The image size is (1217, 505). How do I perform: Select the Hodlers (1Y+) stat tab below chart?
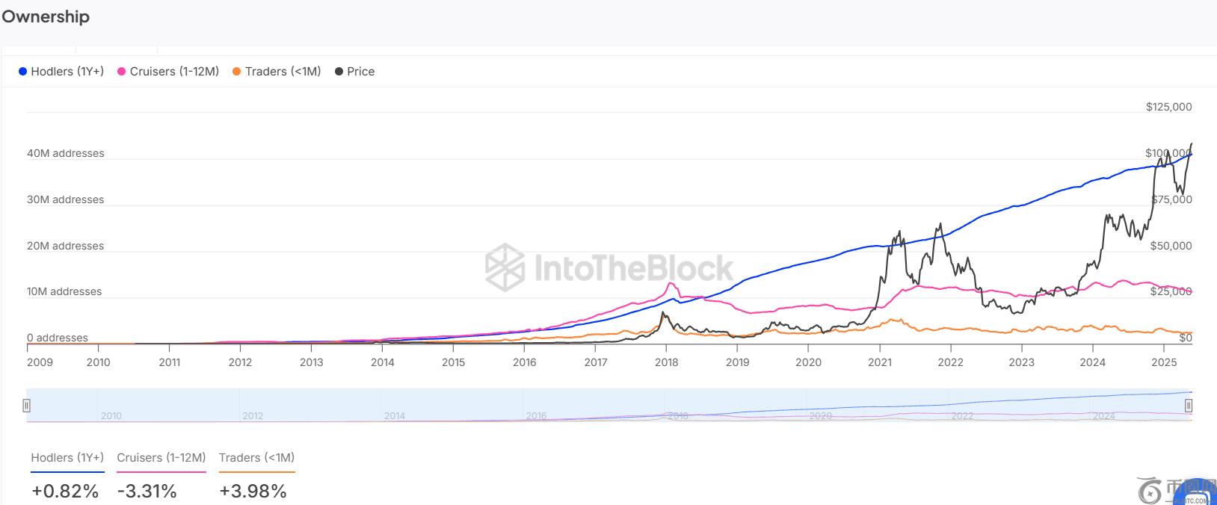pos(67,458)
